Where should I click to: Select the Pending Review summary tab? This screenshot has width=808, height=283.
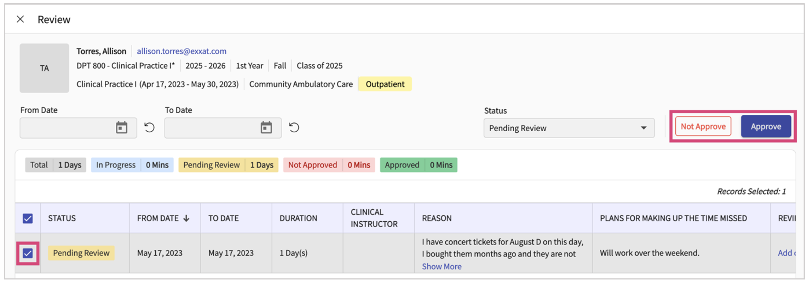pyautogui.click(x=228, y=165)
